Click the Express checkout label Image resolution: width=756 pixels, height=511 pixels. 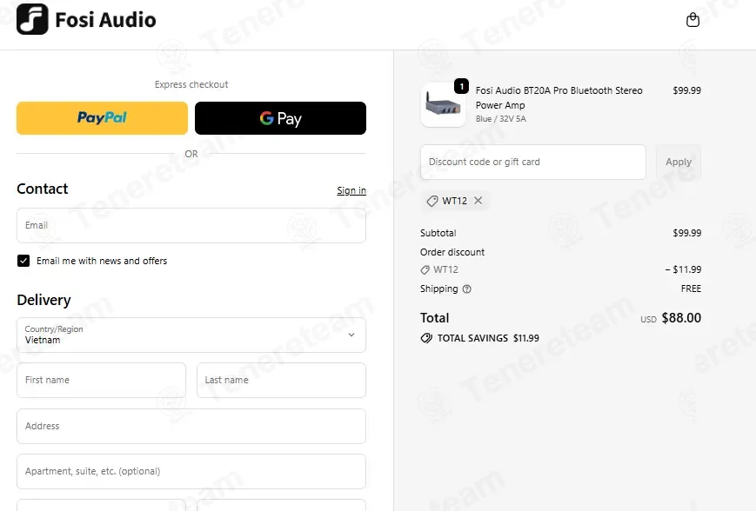[x=191, y=84]
